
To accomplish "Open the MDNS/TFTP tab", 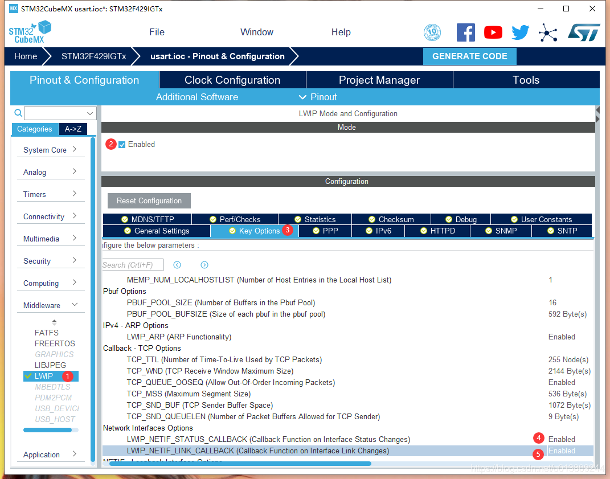I will tap(148, 219).
